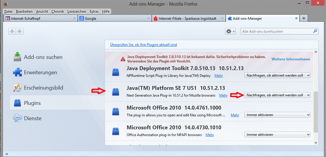
Task: Click the Java Deployment Toolkit brick icon
Action: (115, 72)
